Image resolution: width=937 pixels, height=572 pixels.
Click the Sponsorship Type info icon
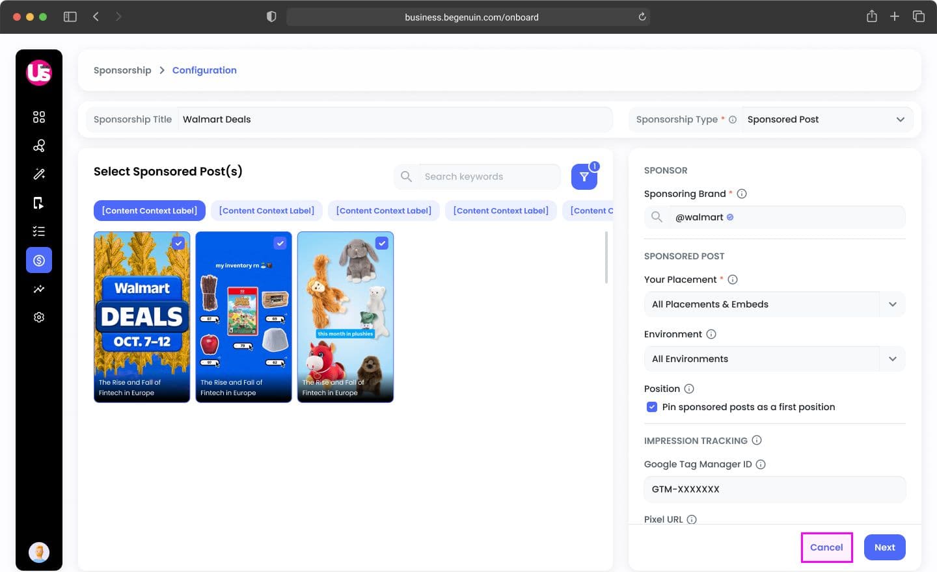733,120
